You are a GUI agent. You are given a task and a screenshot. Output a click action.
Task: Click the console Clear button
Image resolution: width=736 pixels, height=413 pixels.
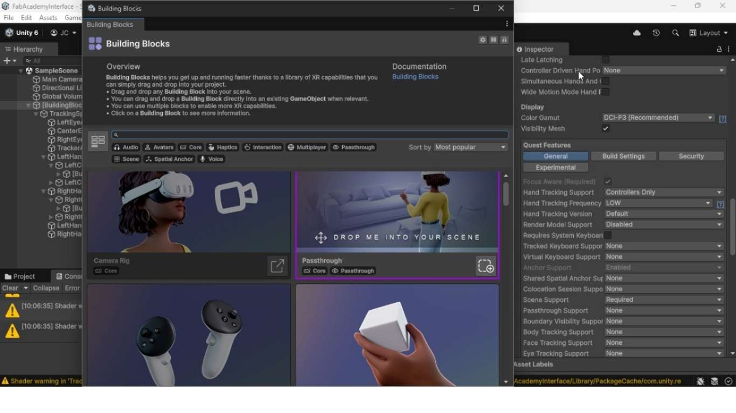tap(10, 288)
